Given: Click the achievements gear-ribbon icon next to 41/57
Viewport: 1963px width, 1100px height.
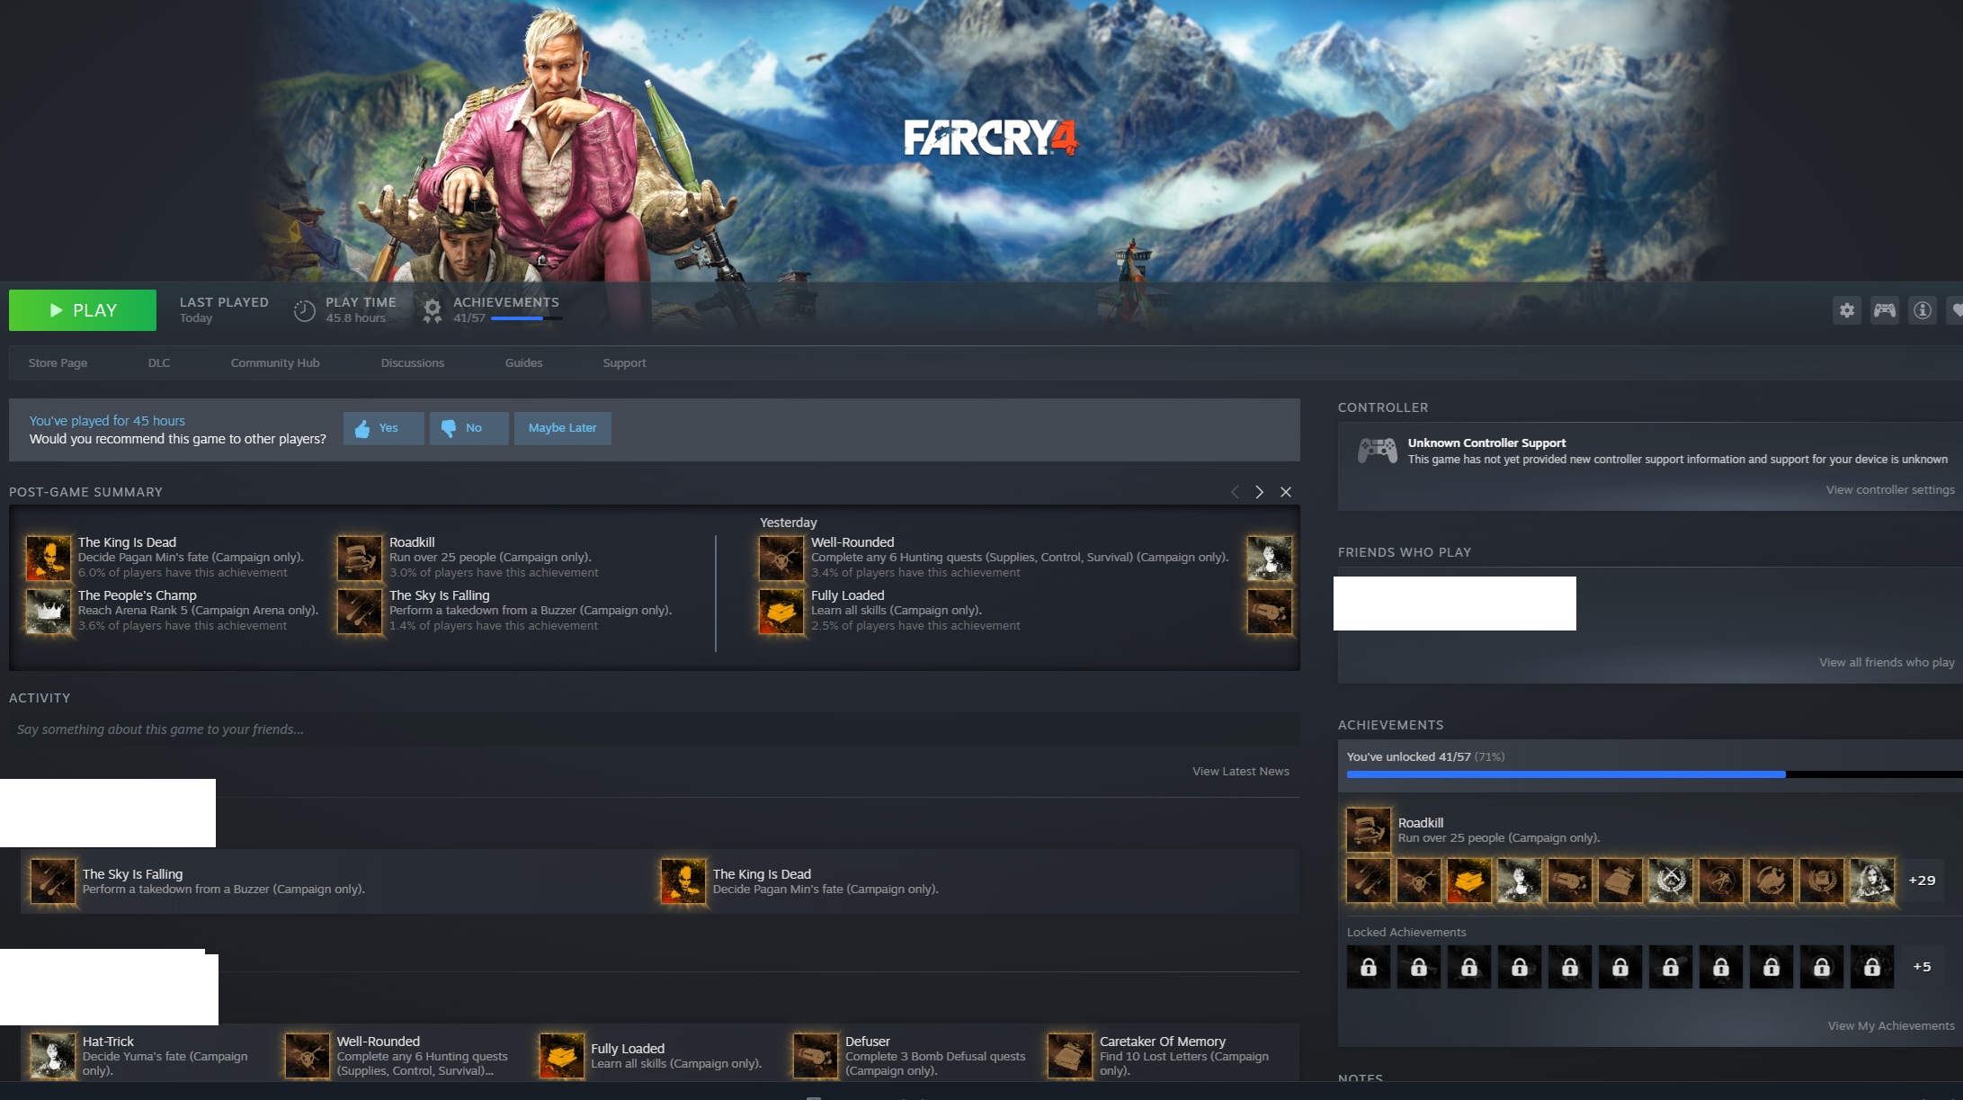Looking at the screenshot, I should [x=433, y=310].
